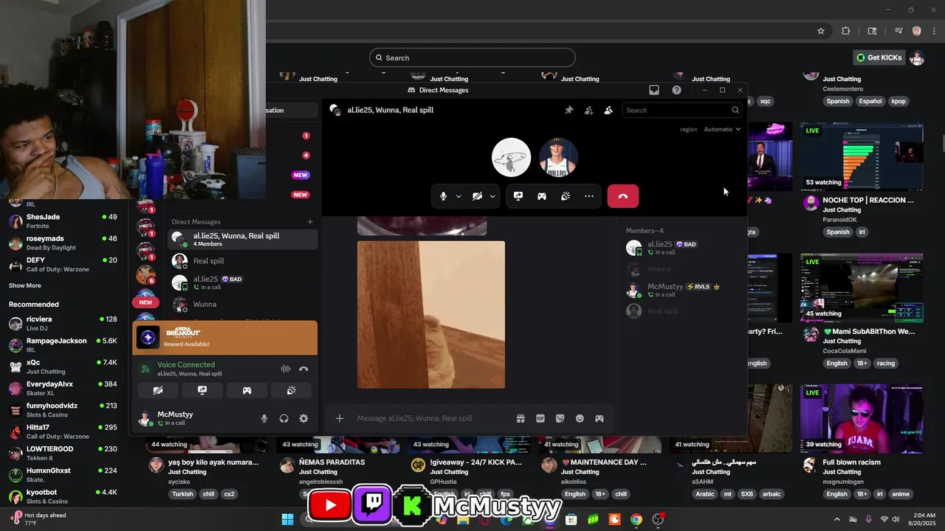945x531 pixels.
Task: Click the Kick search bar
Action: click(x=472, y=58)
